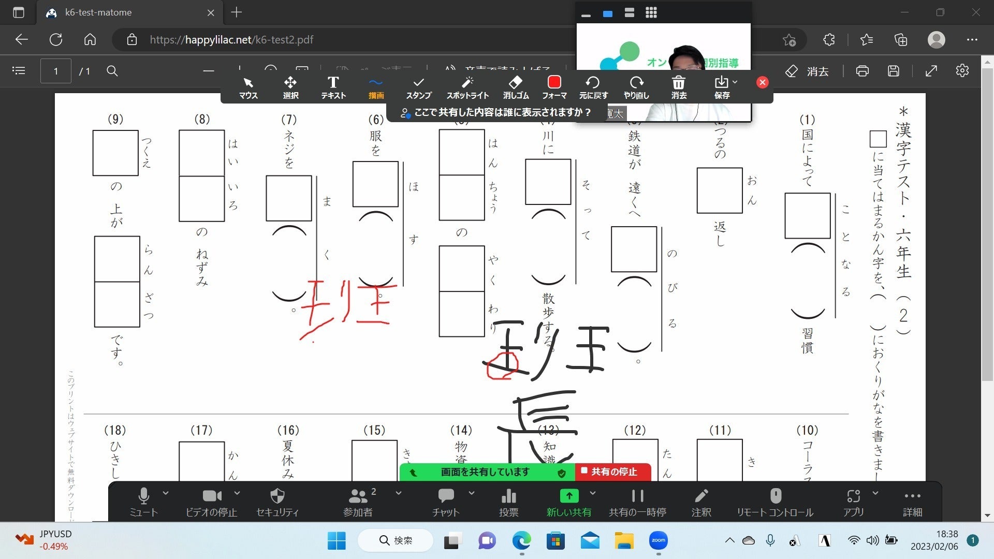Open browser extensions
This screenshot has width=994, height=559.
[x=829, y=40]
